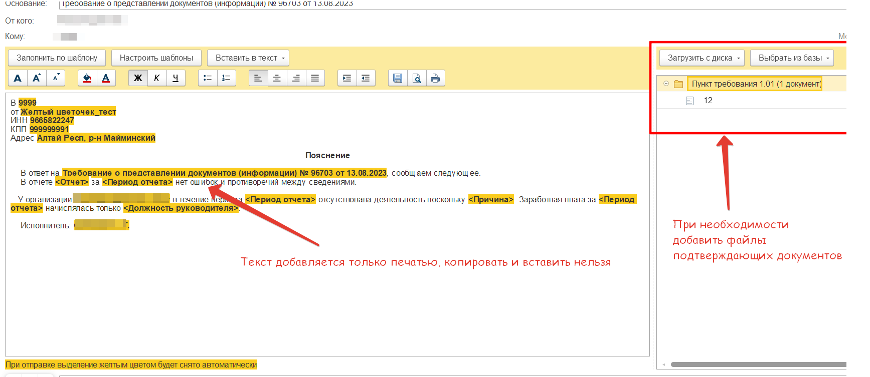
Task: Toggle italic (К) formatting
Action: pyautogui.click(x=157, y=78)
